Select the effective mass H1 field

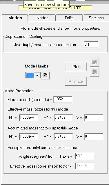coord(29,118)
